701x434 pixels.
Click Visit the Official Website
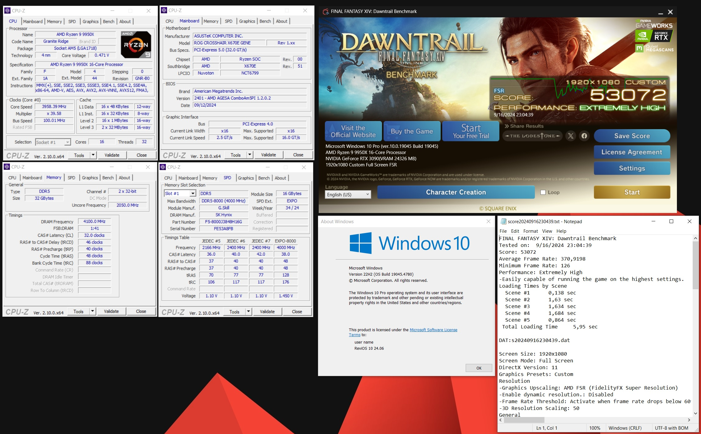353,131
